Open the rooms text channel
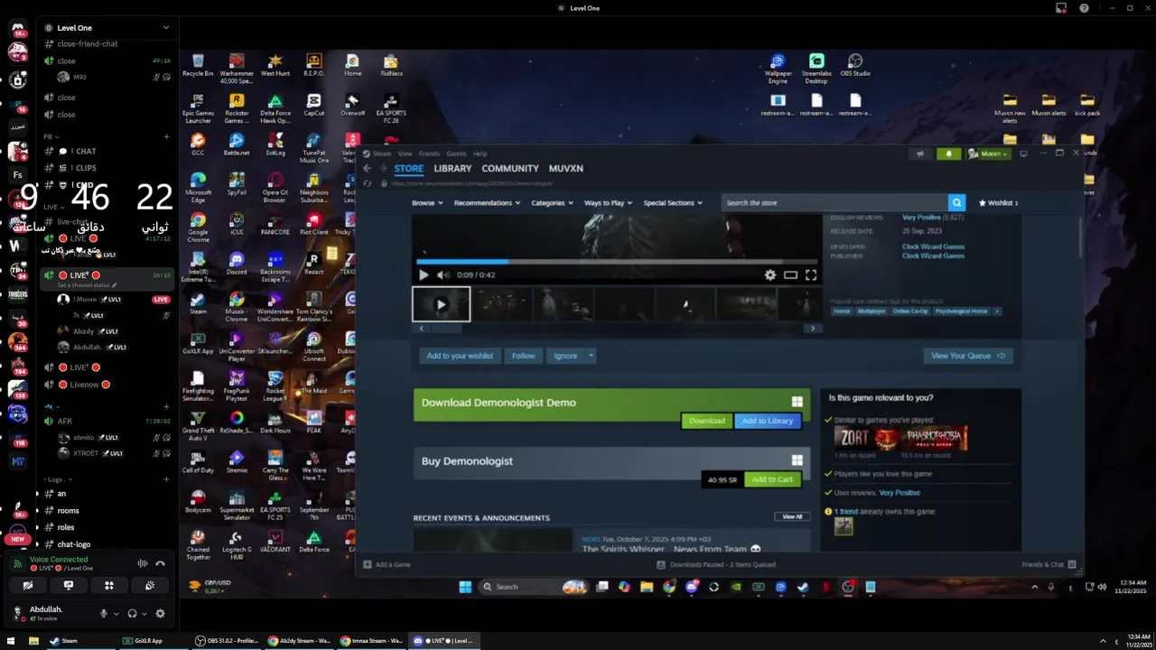This screenshot has height=650, width=1156. [69, 510]
